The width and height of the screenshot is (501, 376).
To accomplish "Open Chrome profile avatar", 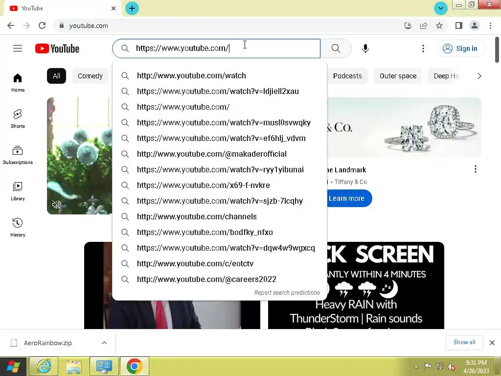I will [475, 25].
